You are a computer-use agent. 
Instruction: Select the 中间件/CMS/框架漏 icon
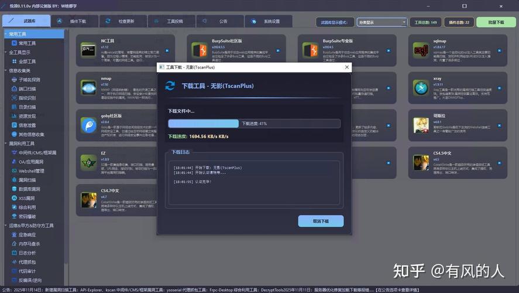click(x=14, y=152)
